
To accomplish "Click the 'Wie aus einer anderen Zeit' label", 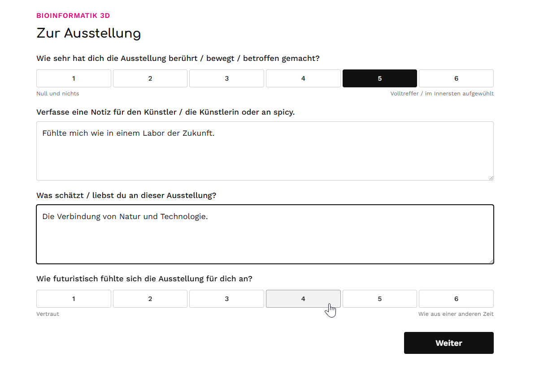I will click(456, 314).
